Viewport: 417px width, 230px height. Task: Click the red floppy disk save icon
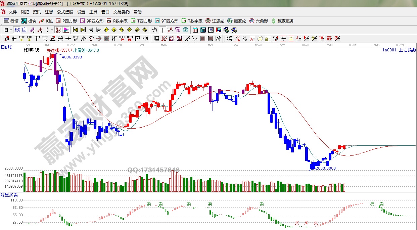(x=219, y=30)
